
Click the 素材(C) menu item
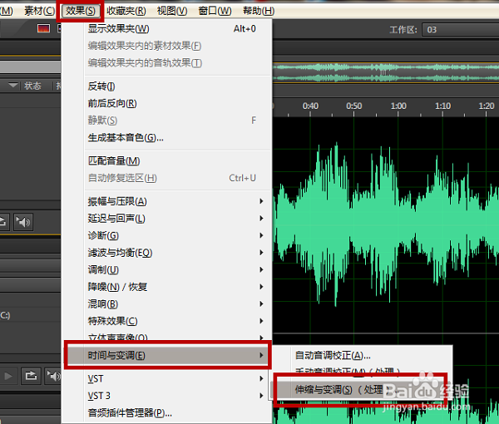pos(39,11)
